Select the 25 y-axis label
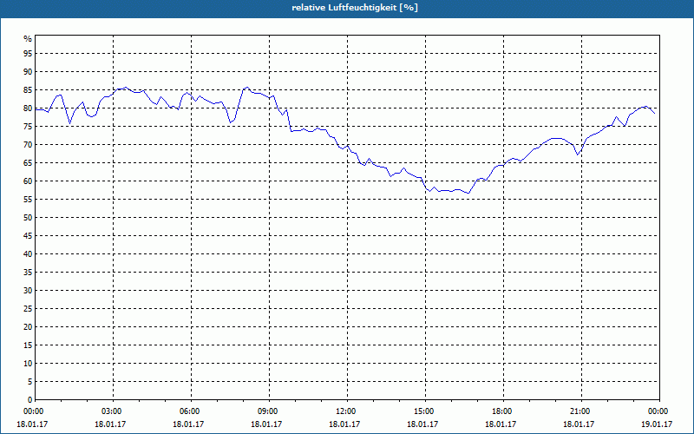The image size is (694, 434). [x=28, y=309]
